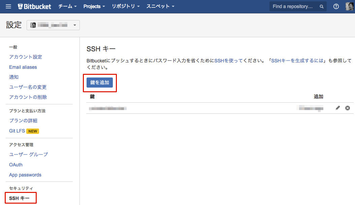Go to App passwords settings
355x205 pixels.
[x=25, y=174]
